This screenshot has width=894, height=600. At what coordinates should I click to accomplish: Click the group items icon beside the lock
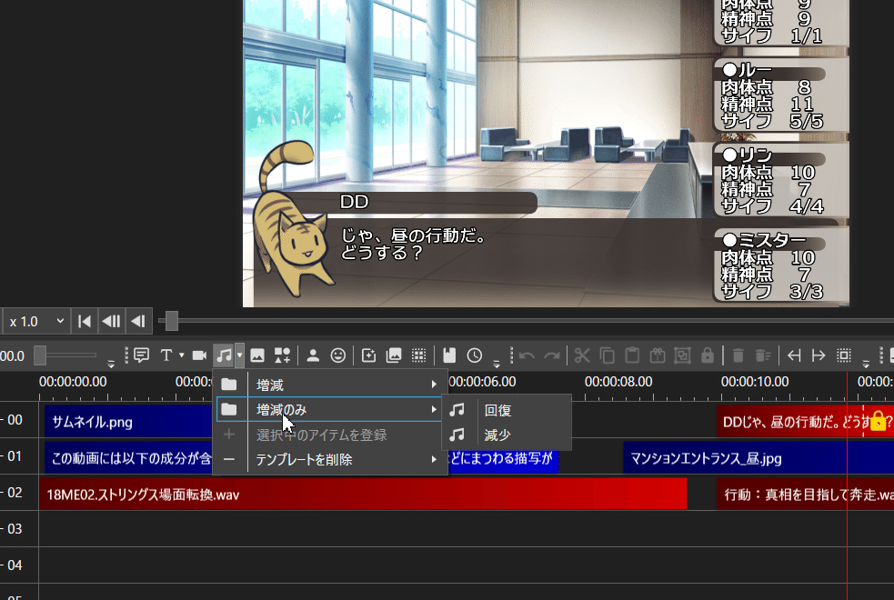(682, 355)
